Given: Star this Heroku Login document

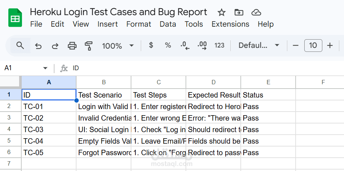Looking at the screenshot, I should tap(222, 13).
